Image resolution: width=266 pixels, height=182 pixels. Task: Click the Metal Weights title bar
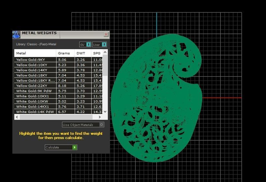(x=61, y=35)
